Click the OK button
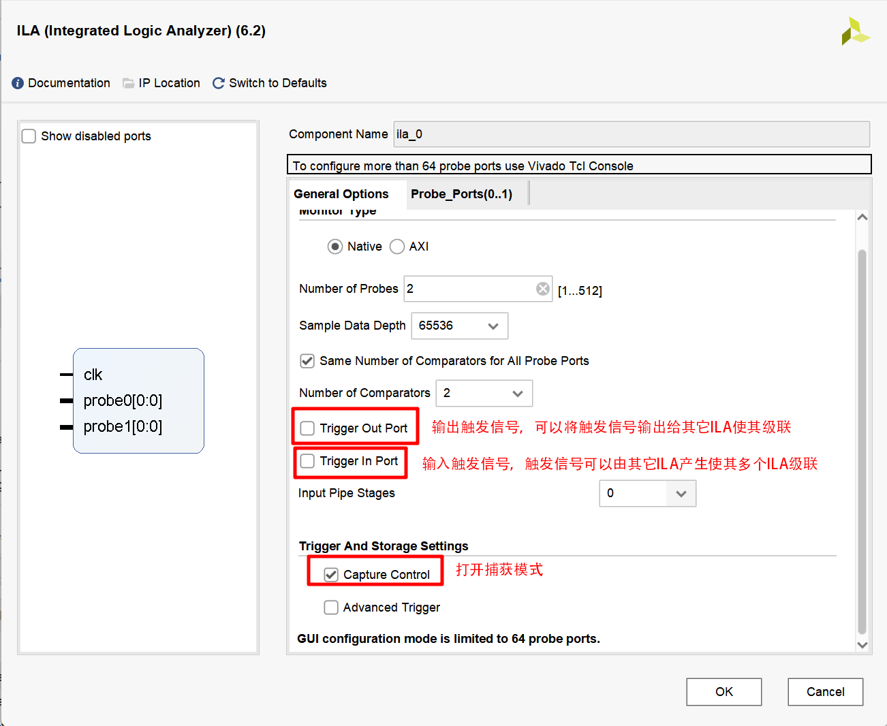 pyautogui.click(x=723, y=691)
